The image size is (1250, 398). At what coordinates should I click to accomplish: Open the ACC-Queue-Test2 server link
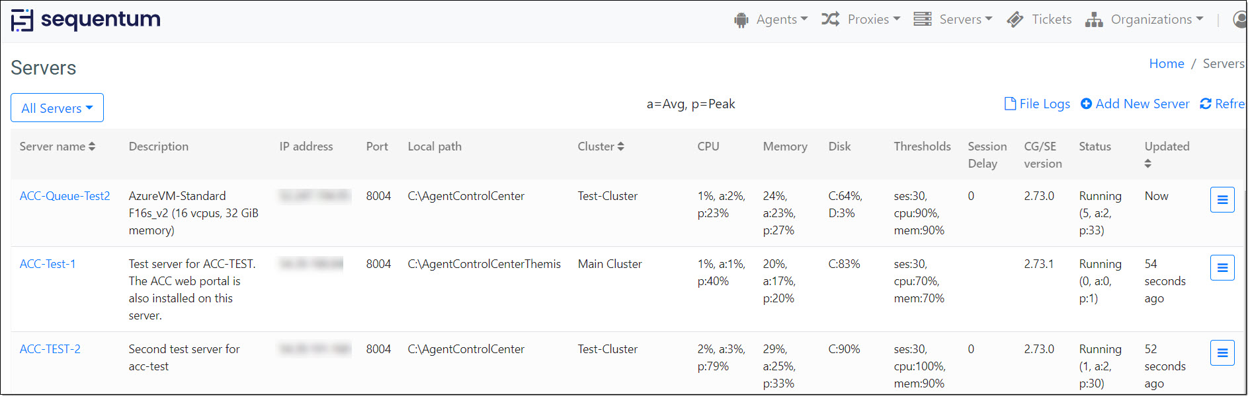65,196
